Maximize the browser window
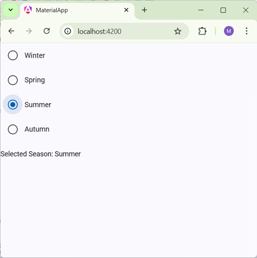This screenshot has height=258, width=257. (223, 10)
